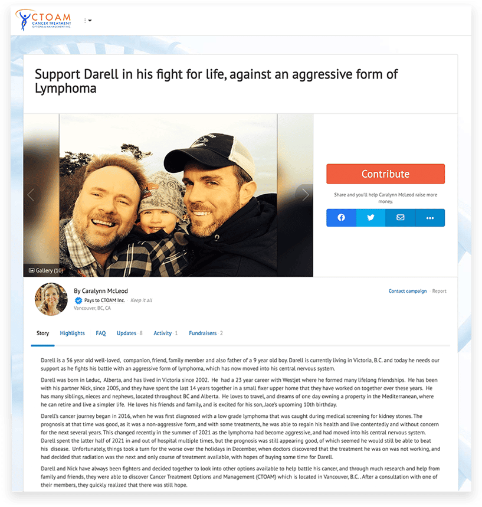Click Caralynn McLeod's profile photo

tap(51, 299)
